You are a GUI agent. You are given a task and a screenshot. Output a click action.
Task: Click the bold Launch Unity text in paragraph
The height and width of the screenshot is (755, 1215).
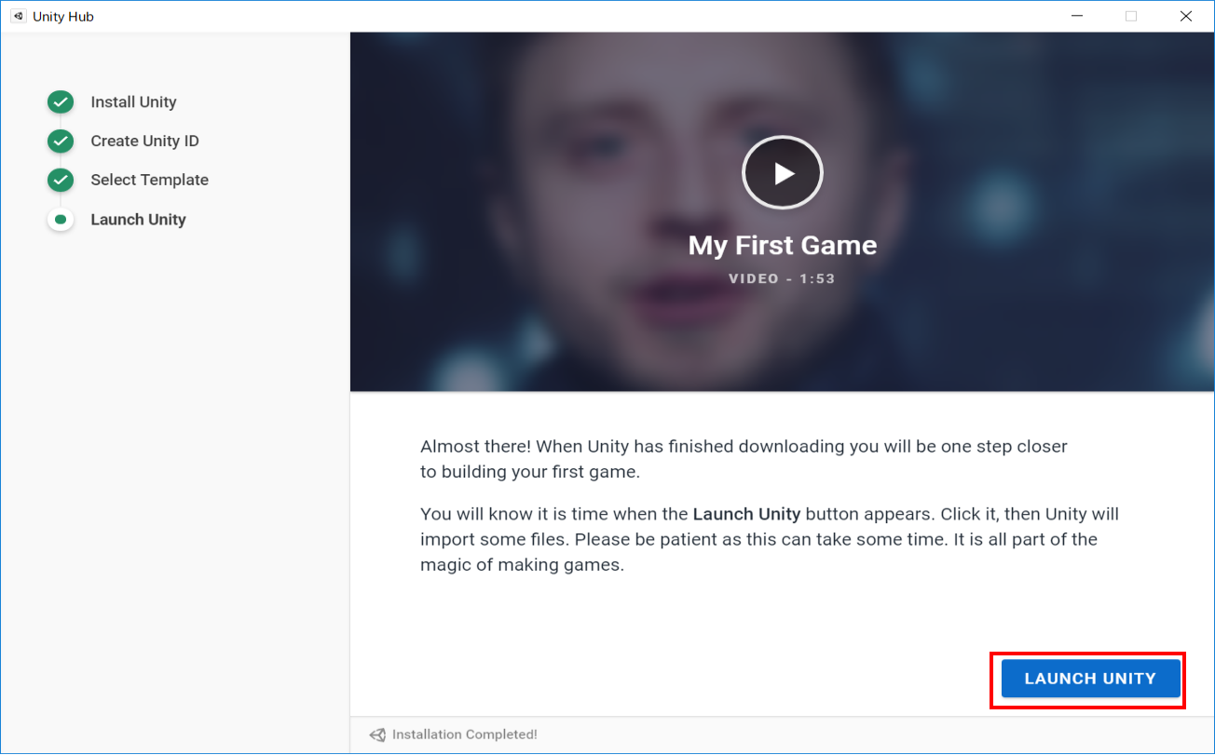pos(746,514)
